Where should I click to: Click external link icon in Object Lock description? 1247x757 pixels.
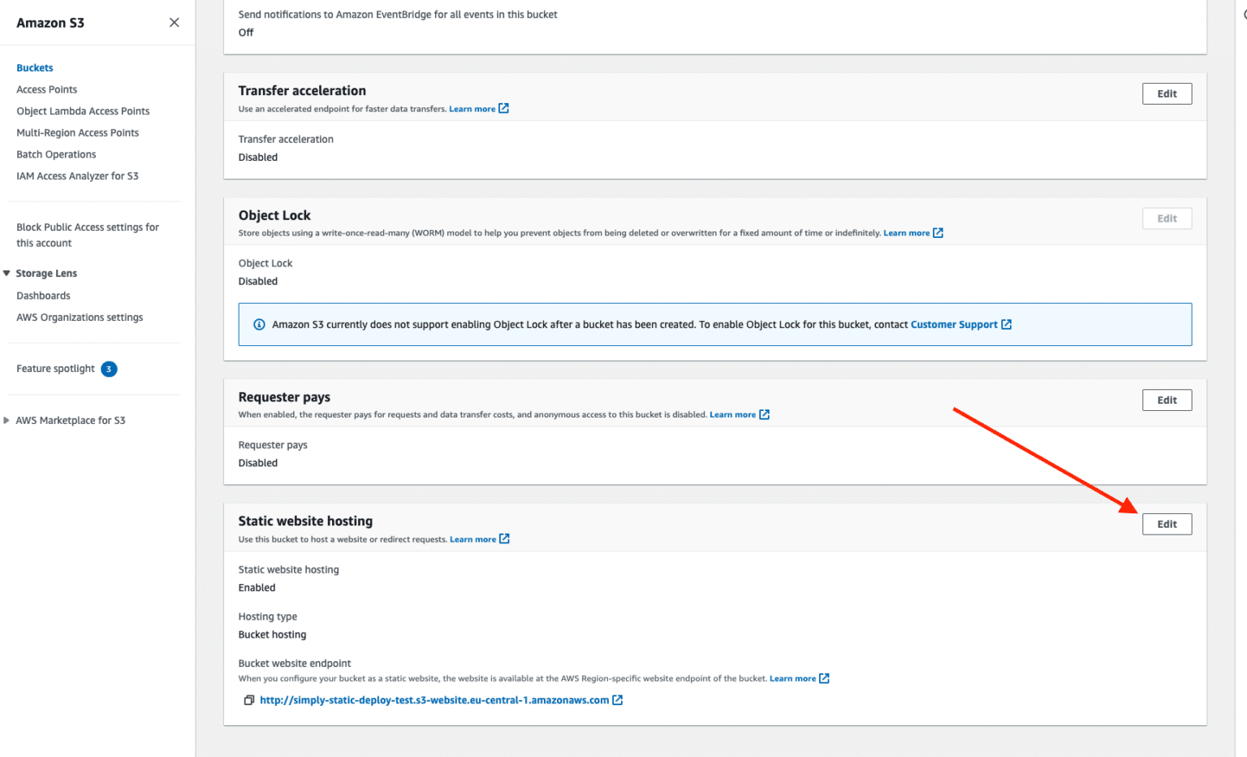[938, 233]
